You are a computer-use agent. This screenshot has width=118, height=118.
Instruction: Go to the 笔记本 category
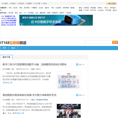coord(15,8)
